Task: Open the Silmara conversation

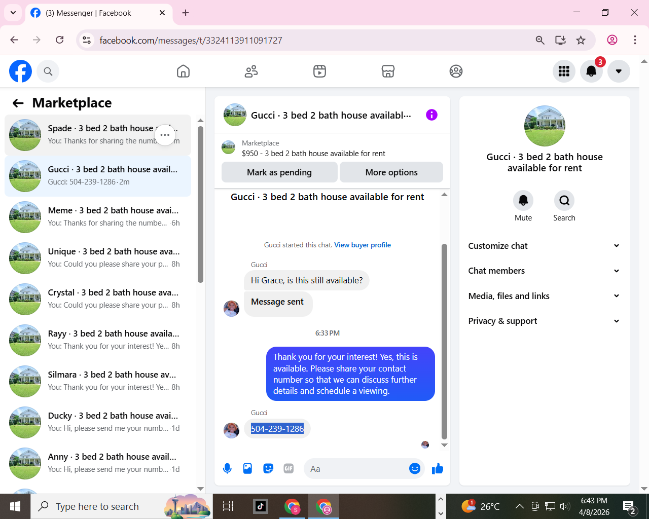Action: [98, 381]
